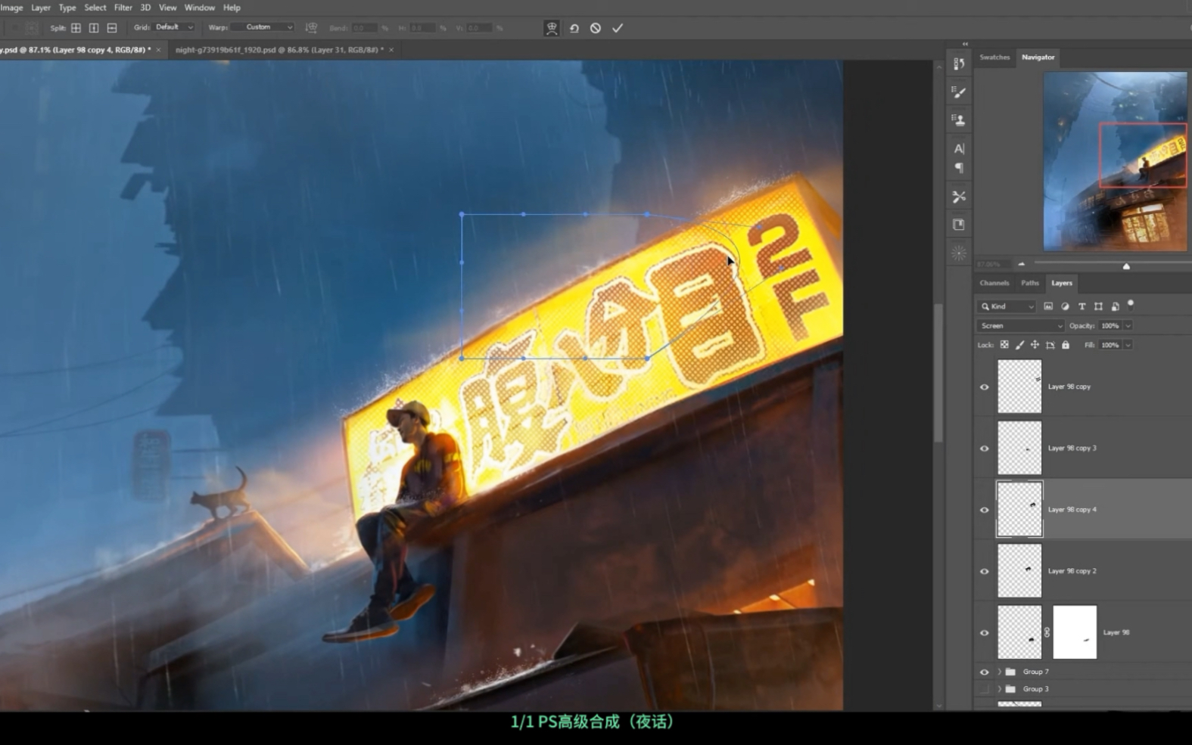
Task: Open the crossed-tools panel icon
Action: click(959, 197)
